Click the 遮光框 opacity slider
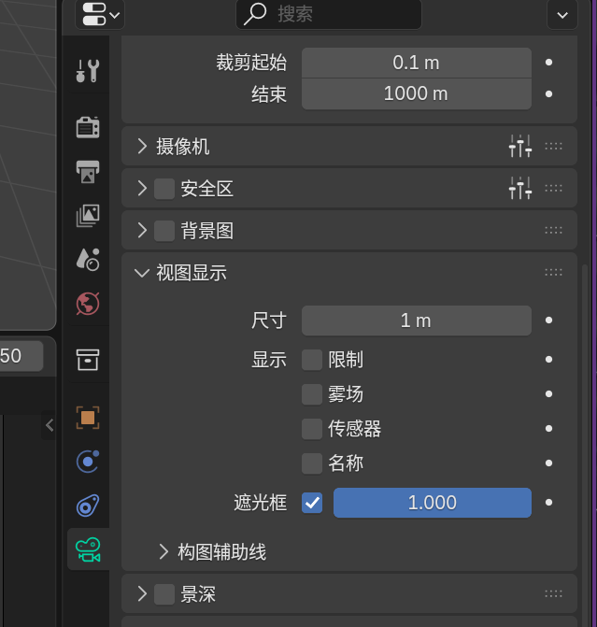597x627 pixels. coord(432,503)
